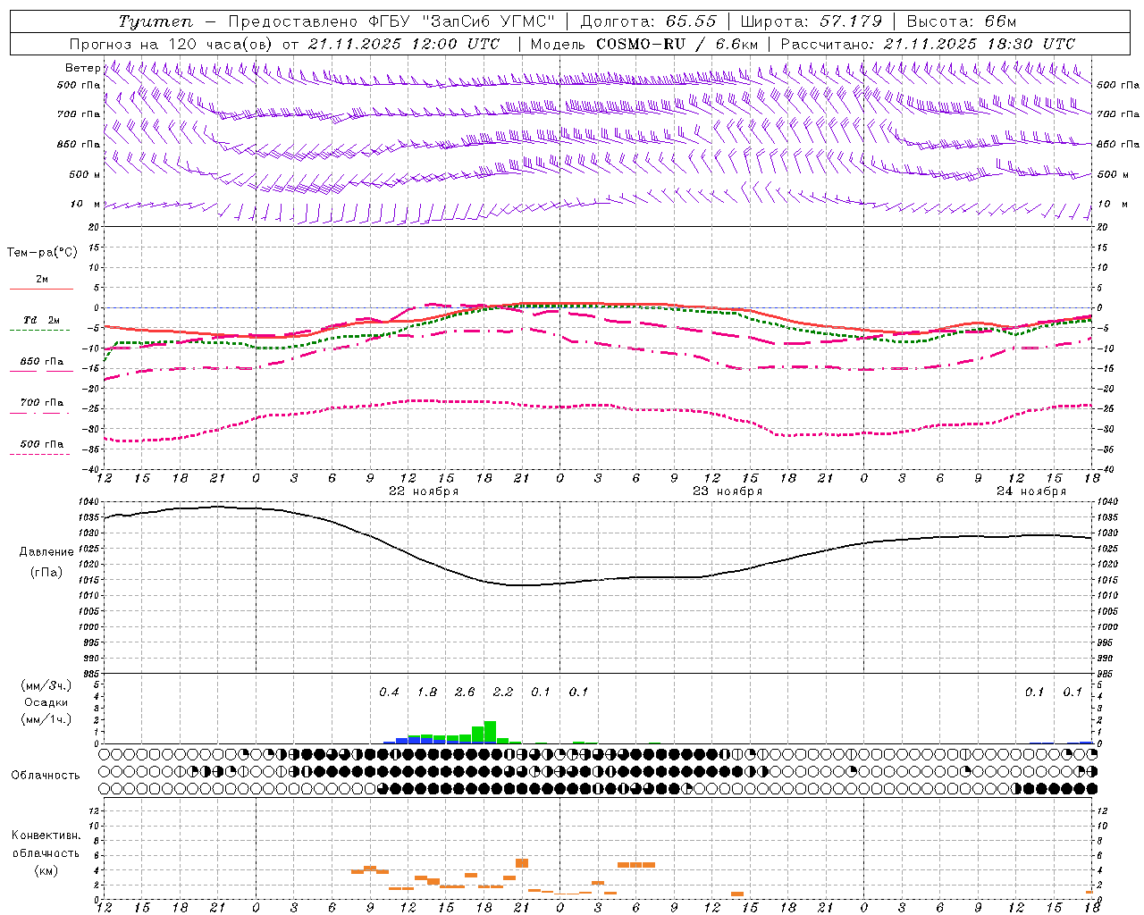This screenshot has width=1144, height=915.
Task: Click the '(км)' unit label under convective cloudiness
Action: click(46, 870)
